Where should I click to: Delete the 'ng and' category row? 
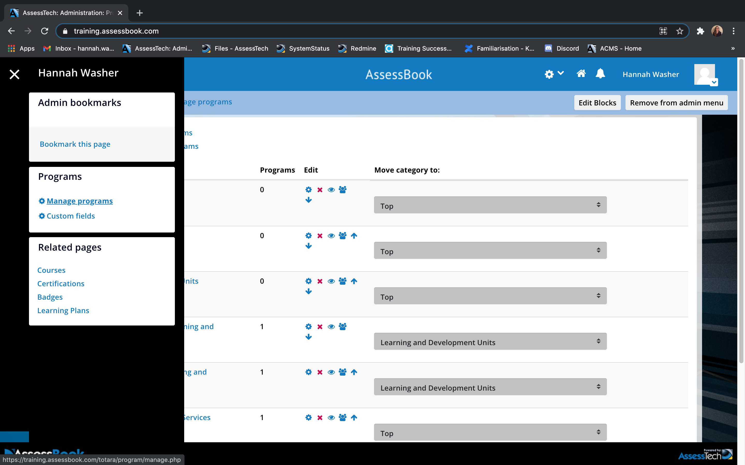[x=320, y=373]
